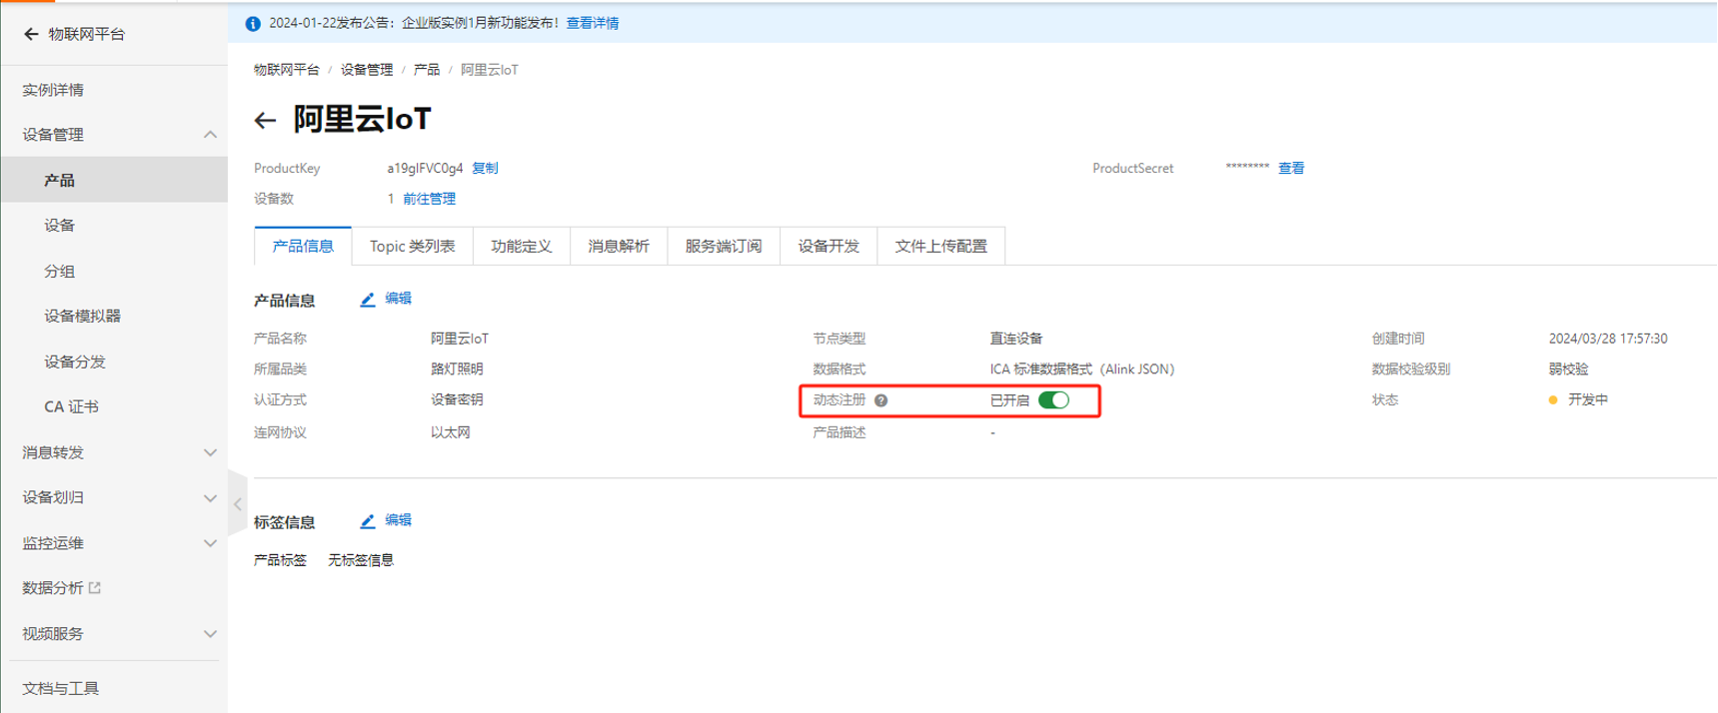Click 编辑 link beside 产品信息 heading
The width and height of the screenshot is (1718, 713).
(x=398, y=299)
